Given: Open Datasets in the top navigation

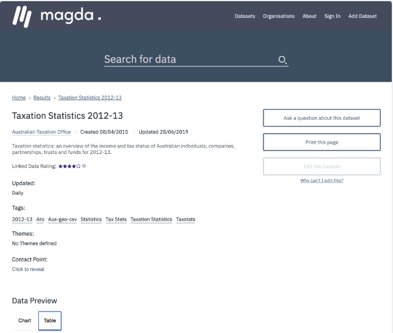Looking at the screenshot, I should pyautogui.click(x=245, y=16).
